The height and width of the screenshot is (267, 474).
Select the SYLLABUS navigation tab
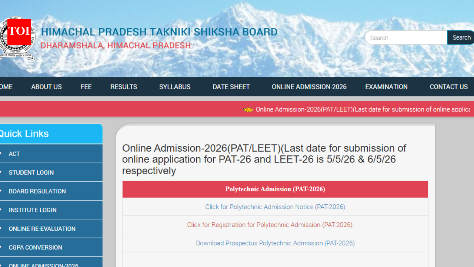pyautogui.click(x=174, y=87)
